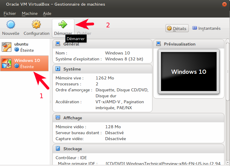The height and width of the screenshot is (166, 230).
Task: Click the Affichage section display icon
Action: (58, 118)
